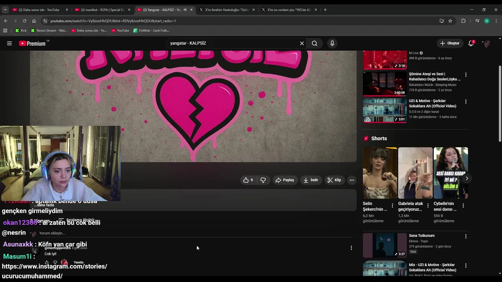Reload the page
This screenshot has width=502, height=282.
click(24, 21)
